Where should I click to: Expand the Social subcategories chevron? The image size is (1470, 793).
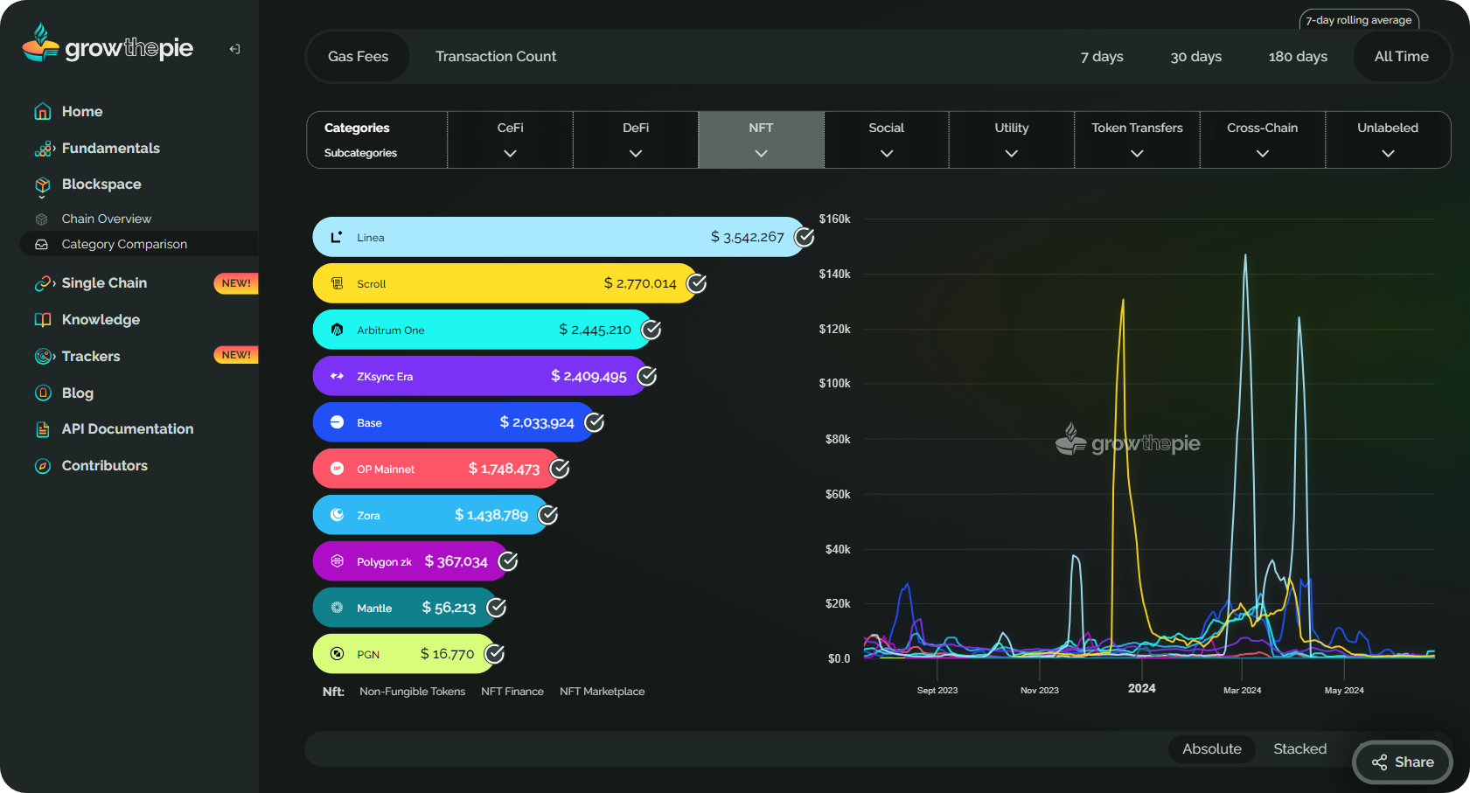click(x=887, y=154)
